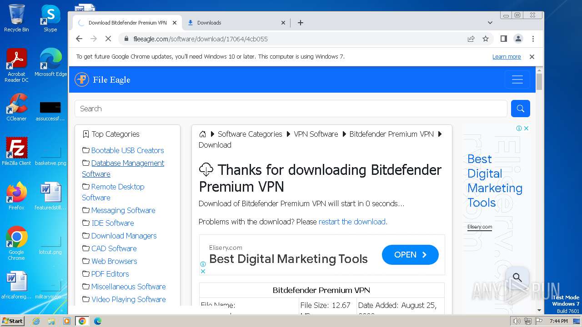Click the floating magnifier search icon
The height and width of the screenshot is (327, 582).
(x=517, y=277)
